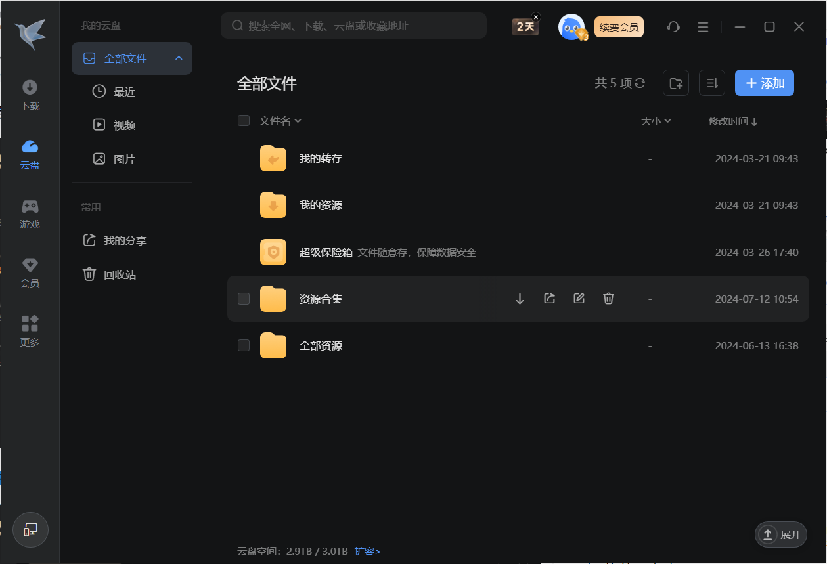Viewport: 827px width, 564px height.
Task: Collapse the 全部文件 section chevron
Action: [179, 58]
